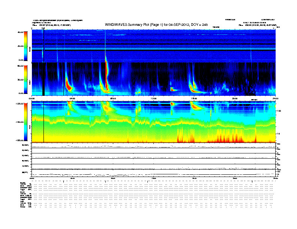Select the -140.00 label on TNR color scale
This screenshot has height=229, width=297.
(x=20, y=122)
